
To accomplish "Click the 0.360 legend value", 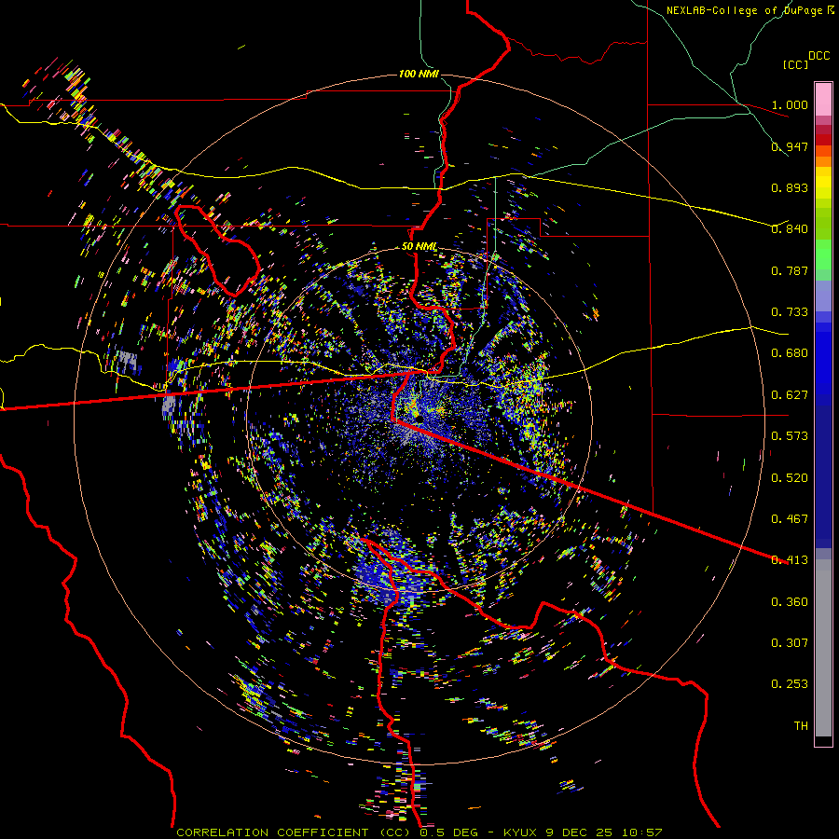I will (x=790, y=602).
